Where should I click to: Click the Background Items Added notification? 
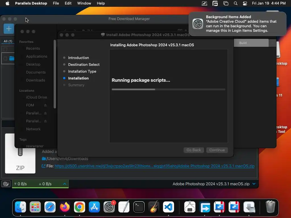pyautogui.click(x=237, y=24)
